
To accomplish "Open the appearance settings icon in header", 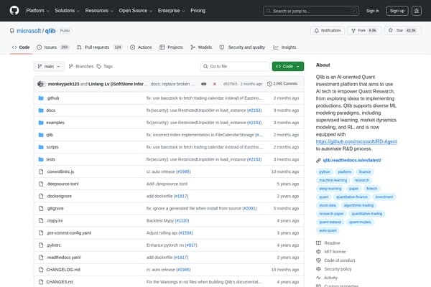I will (x=417, y=11).
